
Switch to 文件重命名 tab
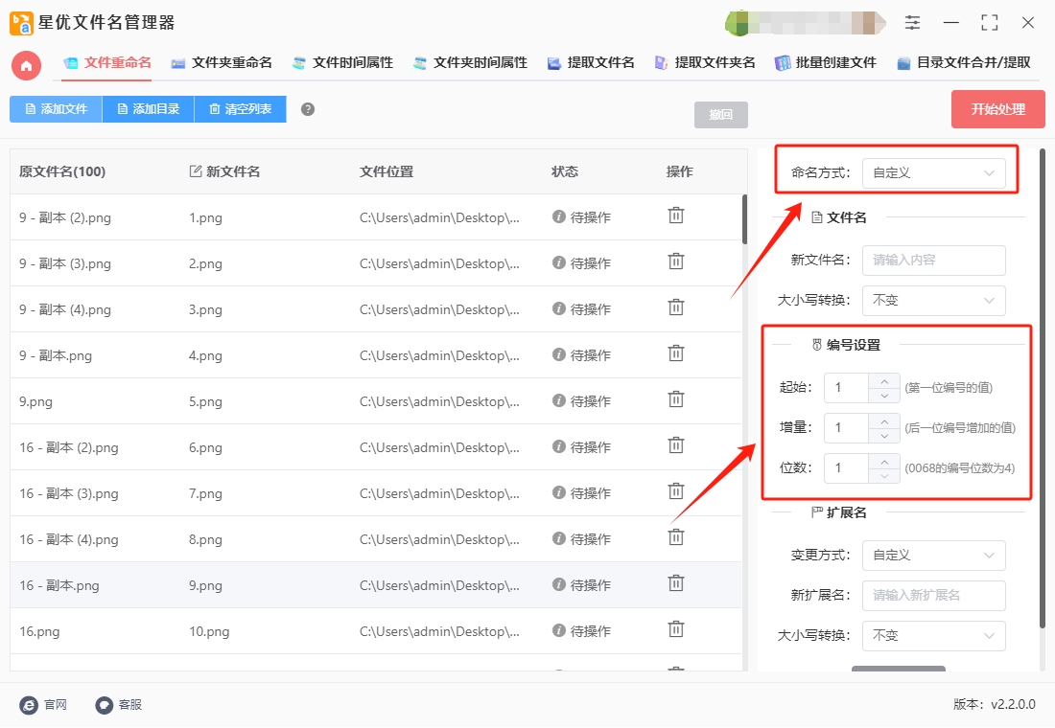click(x=107, y=63)
